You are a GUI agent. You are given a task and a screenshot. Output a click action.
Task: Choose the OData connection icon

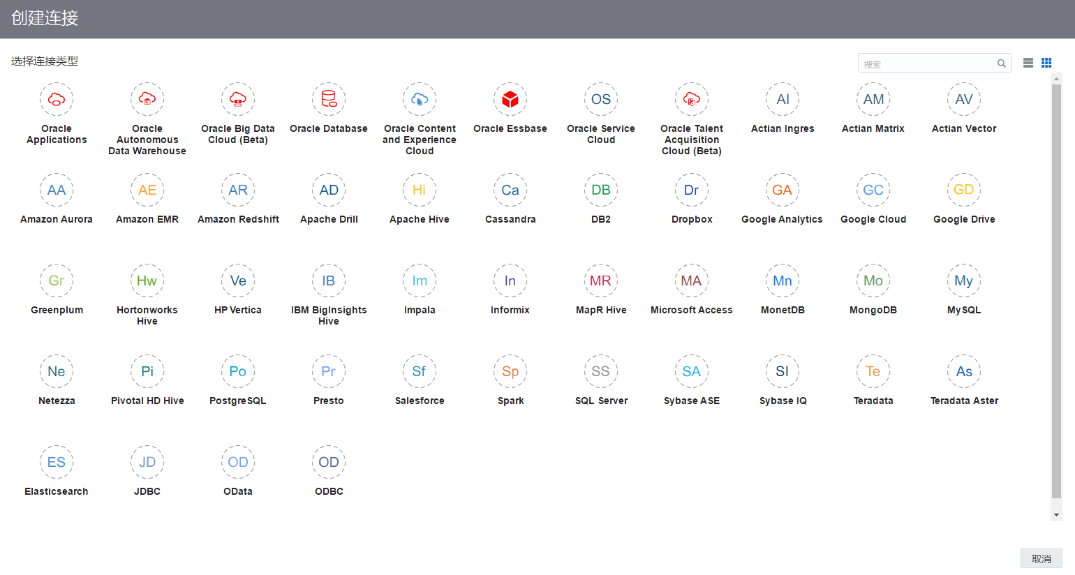tap(238, 462)
